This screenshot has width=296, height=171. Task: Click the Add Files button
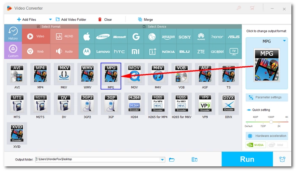27,19
